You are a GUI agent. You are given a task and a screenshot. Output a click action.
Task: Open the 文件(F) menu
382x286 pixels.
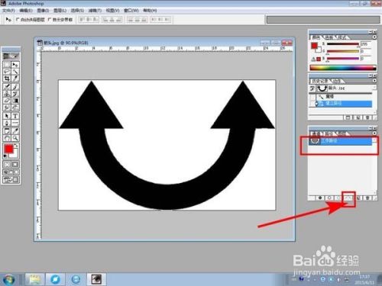click(8, 11)
